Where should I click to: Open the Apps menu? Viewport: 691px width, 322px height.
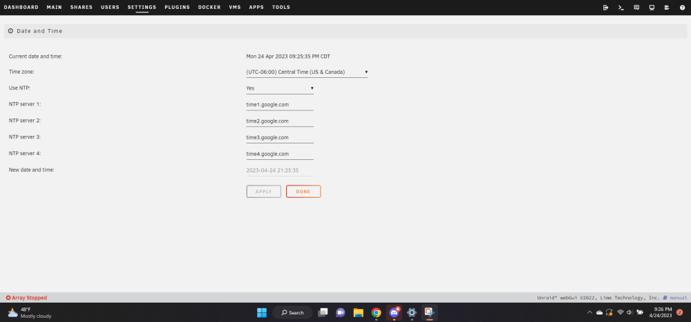pos(256,8)
